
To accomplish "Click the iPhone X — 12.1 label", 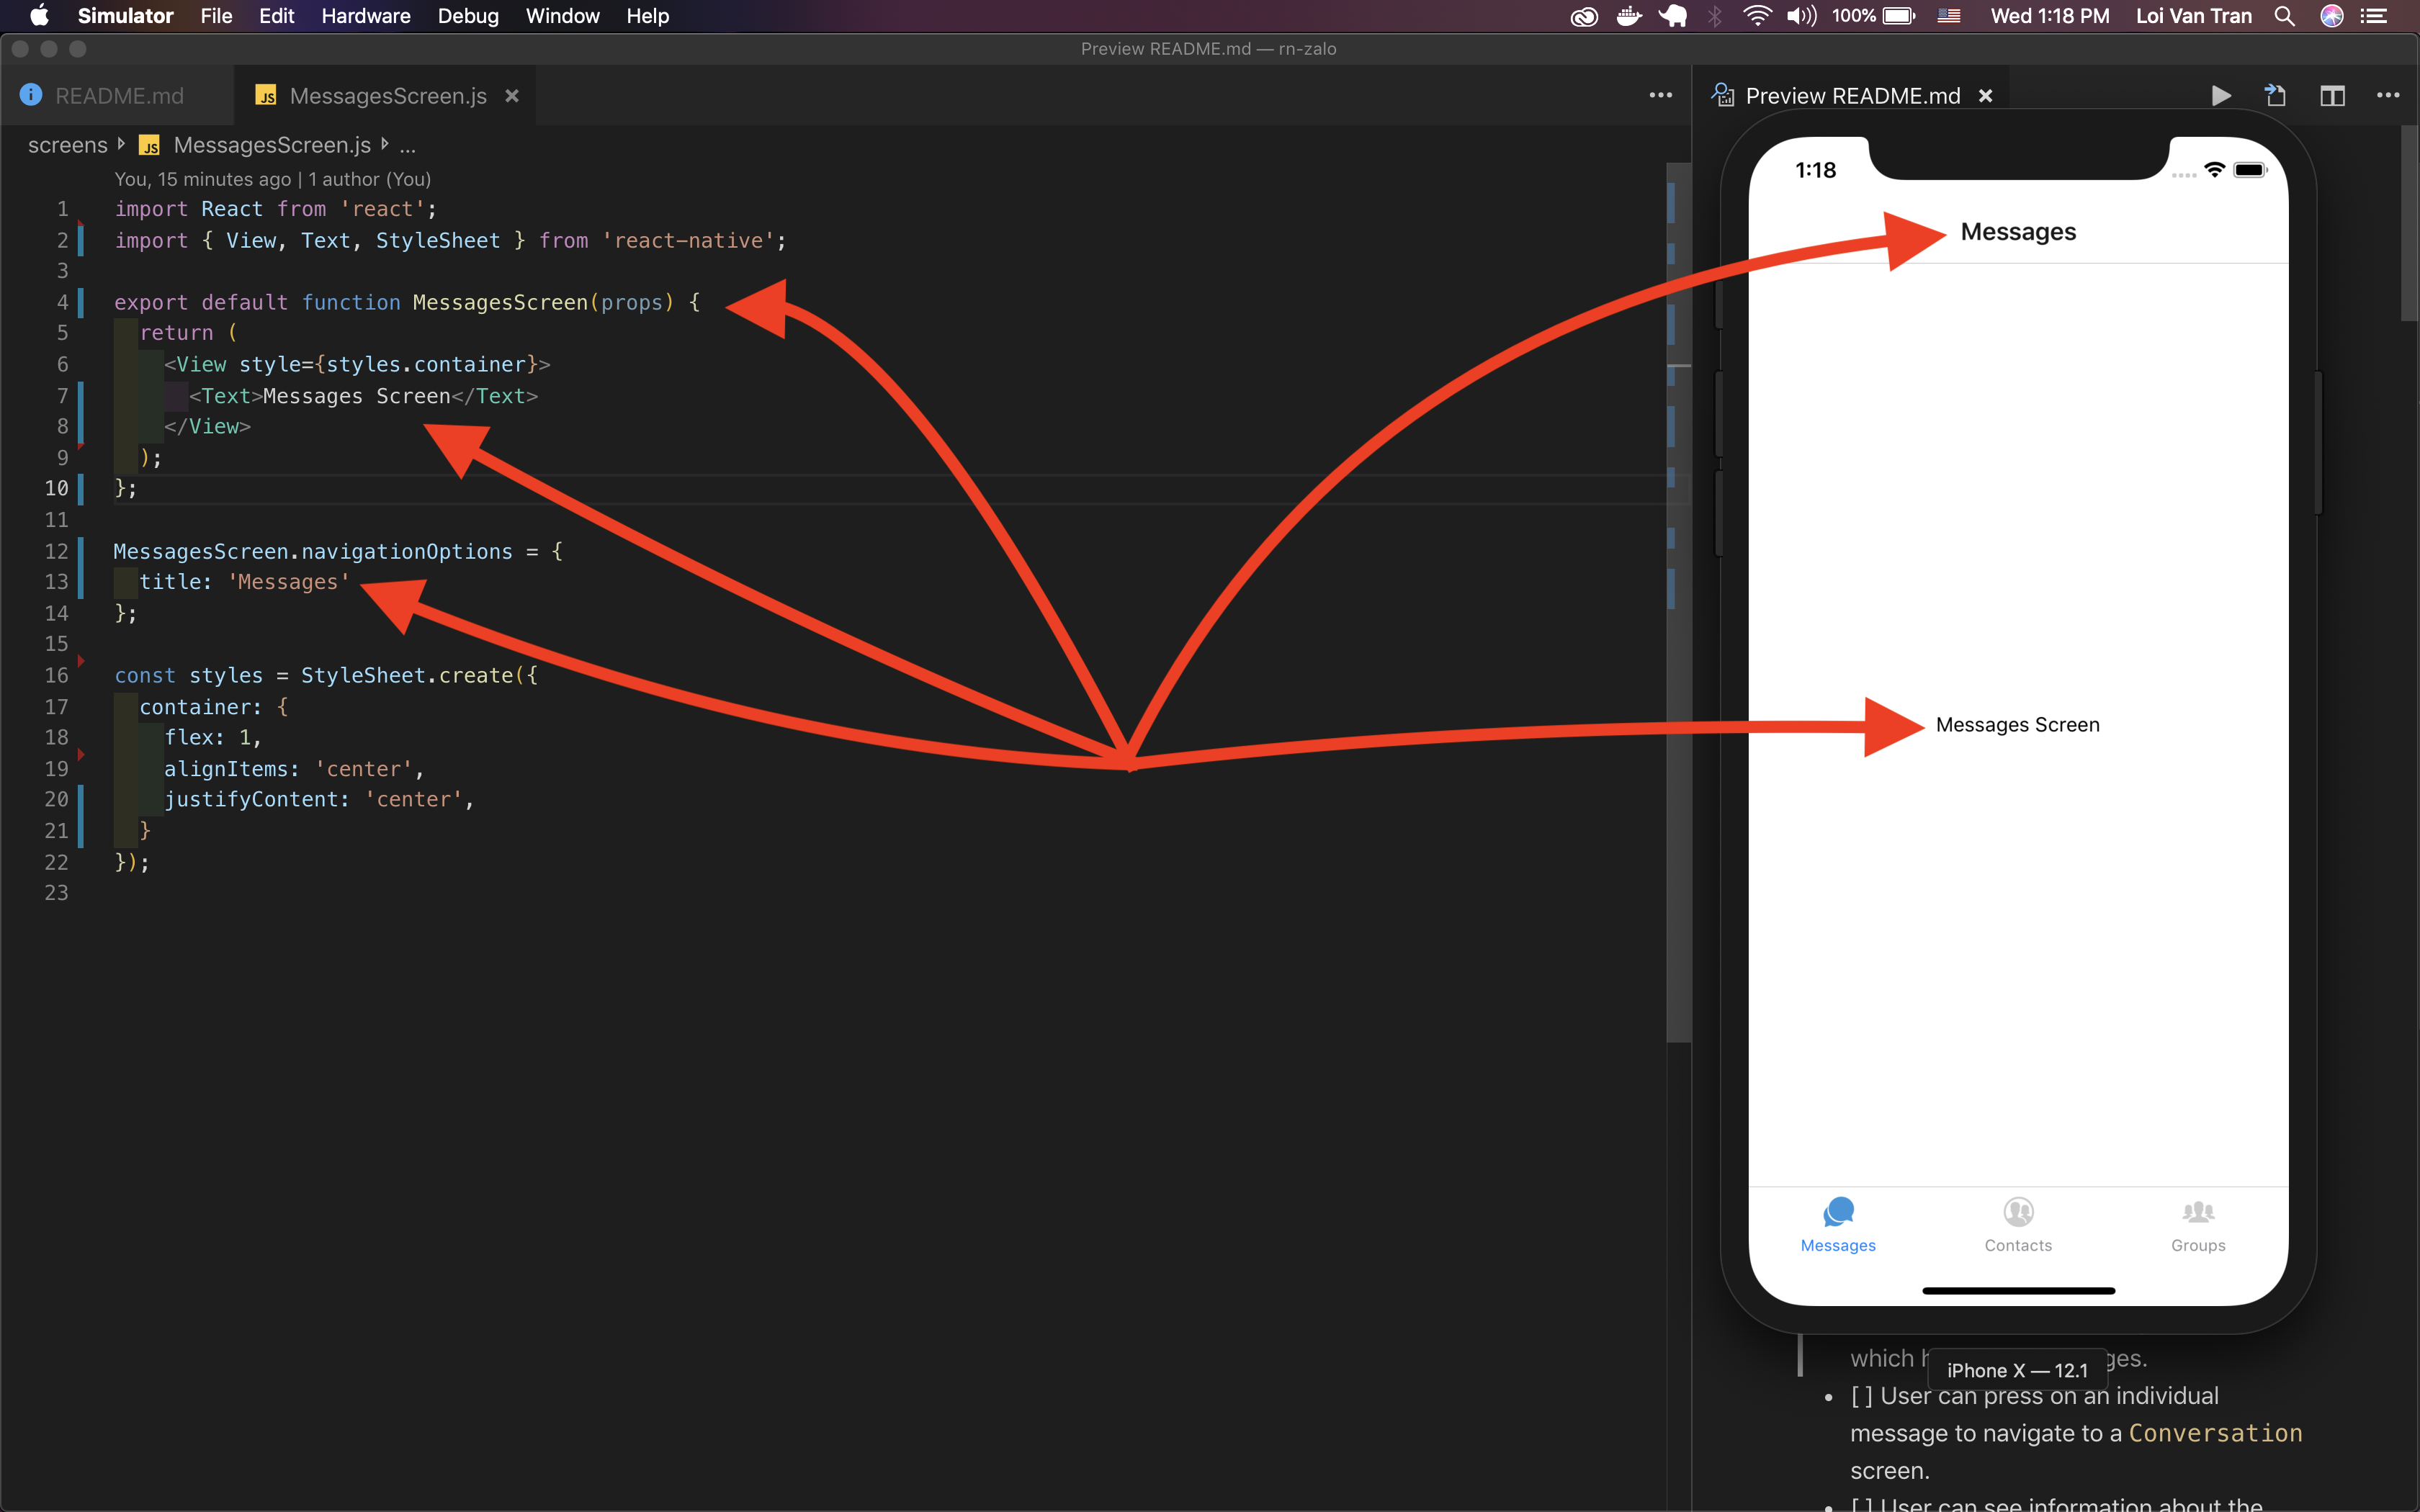I will point(2017,1370).
